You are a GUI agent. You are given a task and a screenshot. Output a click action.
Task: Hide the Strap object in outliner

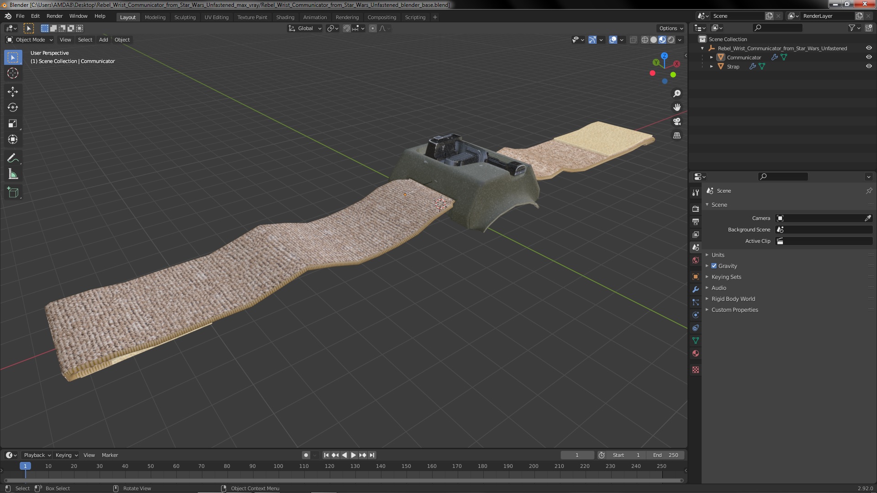(869, 66)
